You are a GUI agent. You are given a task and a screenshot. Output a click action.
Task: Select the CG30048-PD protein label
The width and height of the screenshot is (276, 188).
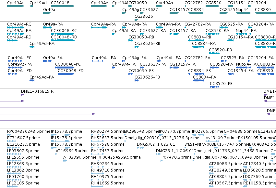[71, 71]
